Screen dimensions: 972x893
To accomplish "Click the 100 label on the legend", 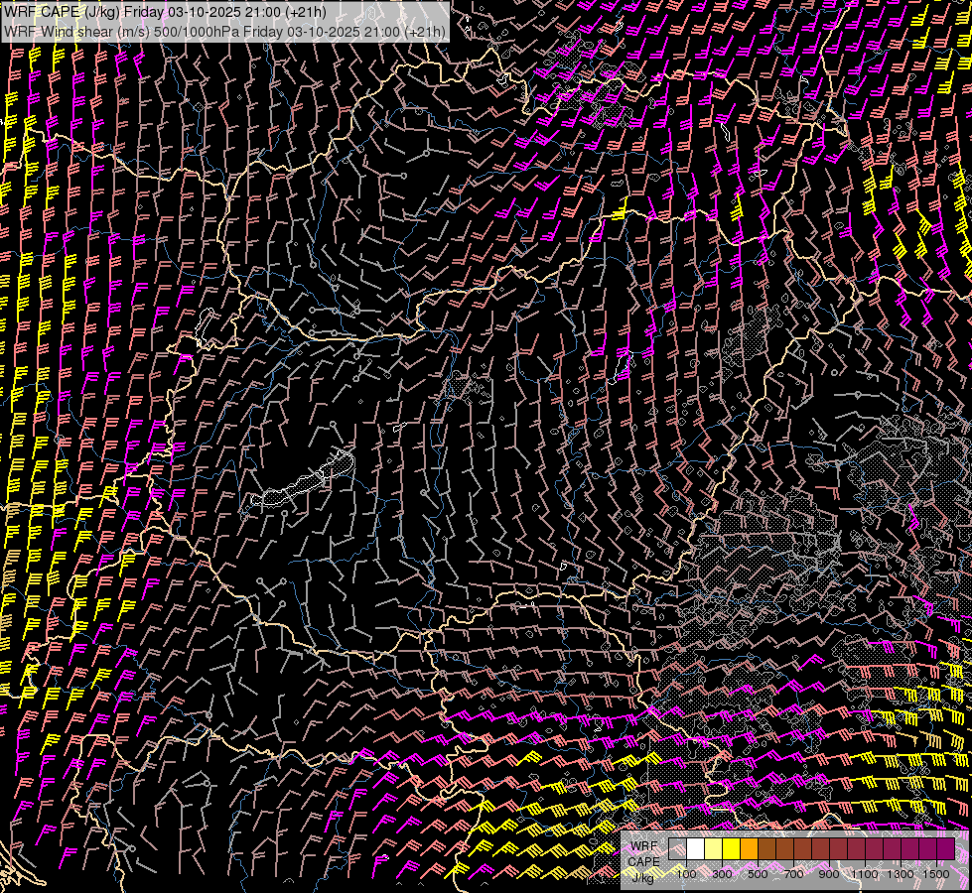I will (x=686, y=874).
